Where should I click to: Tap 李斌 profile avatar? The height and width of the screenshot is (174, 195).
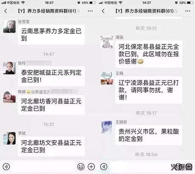[x=9, y=138]
